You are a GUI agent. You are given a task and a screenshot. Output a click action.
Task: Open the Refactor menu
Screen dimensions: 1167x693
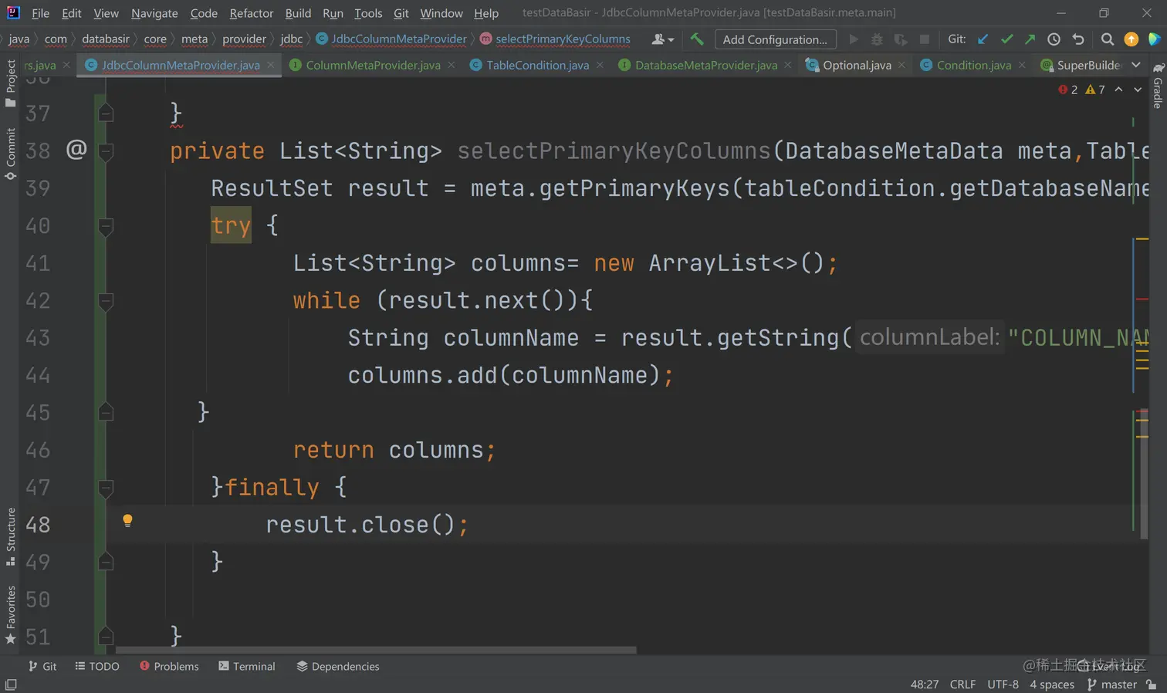point(251,13)
